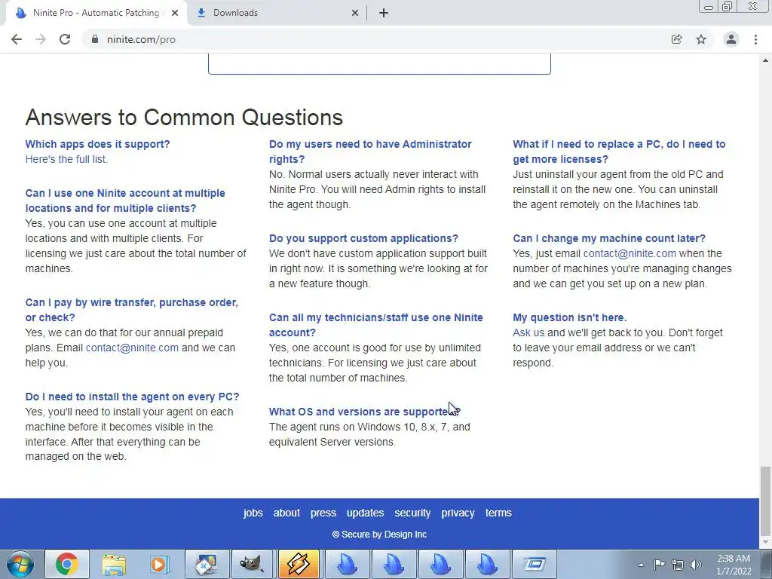Select the Ninite Pro tab
The image size is (772, 579).
(x=96, y=14)
